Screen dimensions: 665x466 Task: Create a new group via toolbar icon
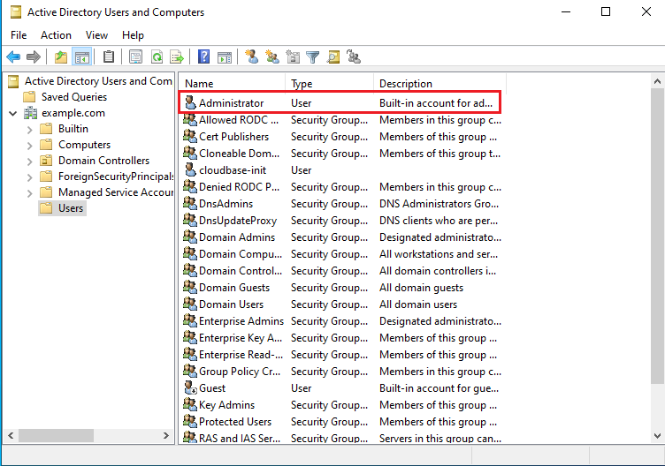tap(271, 56)
